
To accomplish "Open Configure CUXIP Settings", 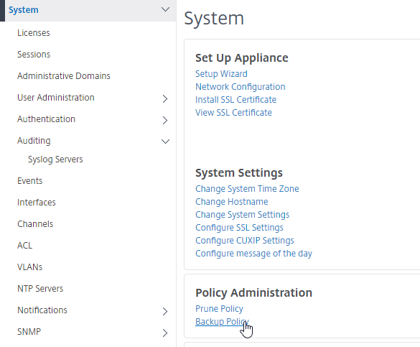I will tap(245, 241).
